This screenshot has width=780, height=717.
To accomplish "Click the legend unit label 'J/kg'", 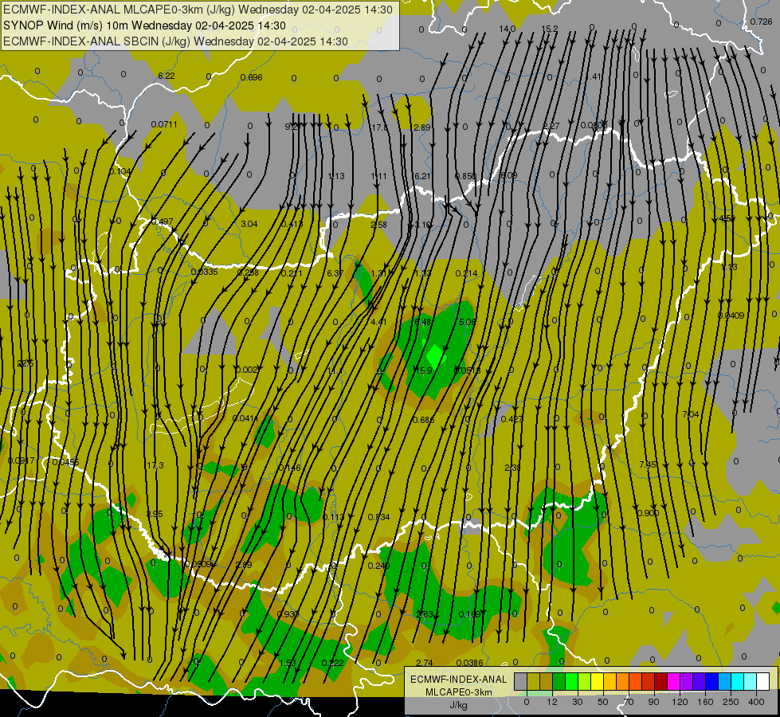I will pyautogui.click(x=458, y=705).
